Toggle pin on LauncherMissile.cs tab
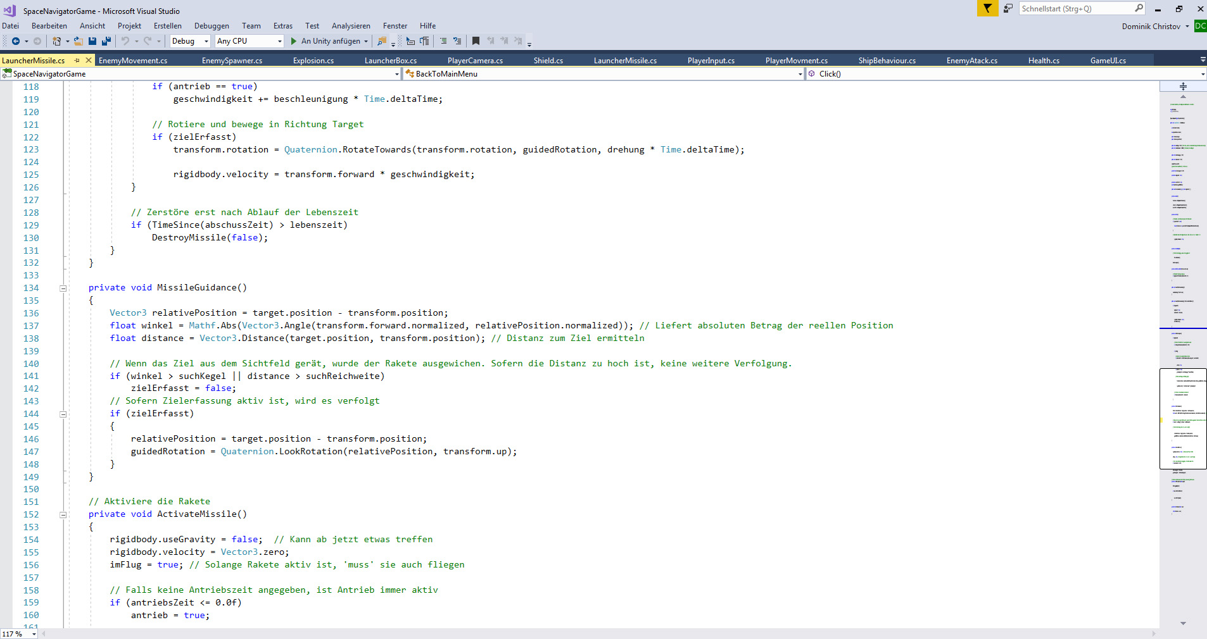Screen dimensions: 1207x639 pyautogui.click(x=77, y=61)
